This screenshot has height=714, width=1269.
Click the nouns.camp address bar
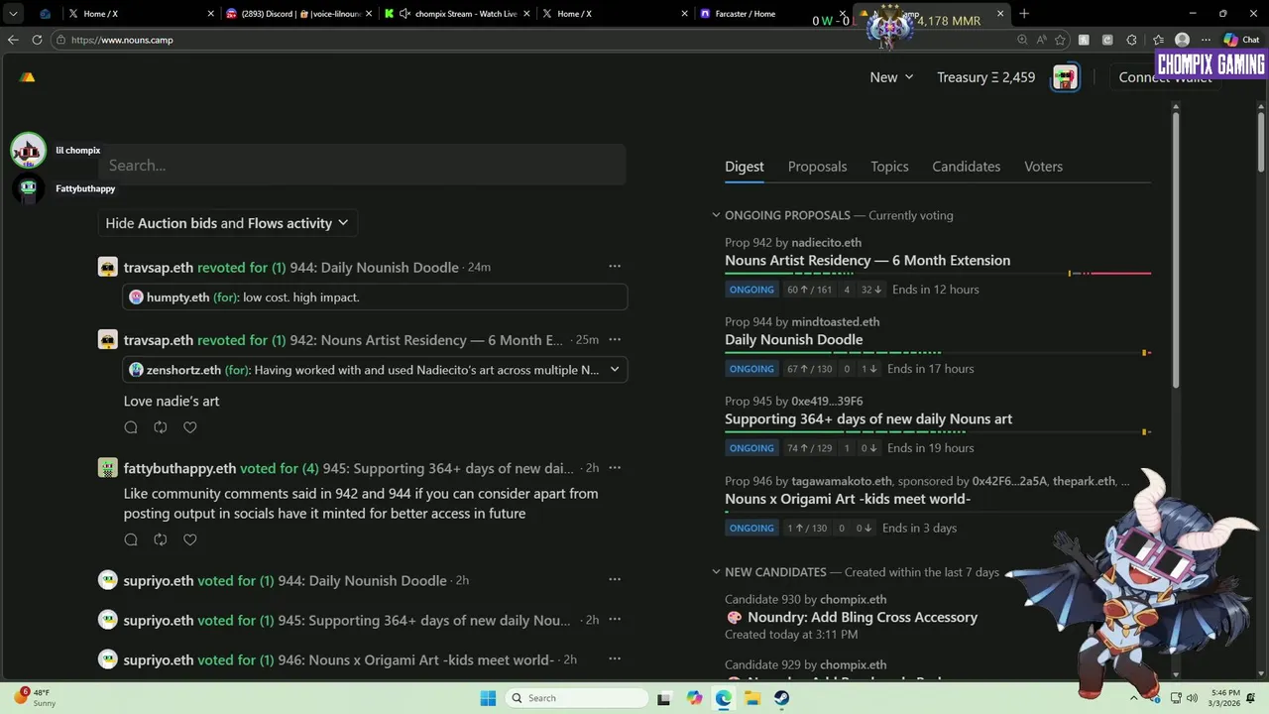coord(535,40)
